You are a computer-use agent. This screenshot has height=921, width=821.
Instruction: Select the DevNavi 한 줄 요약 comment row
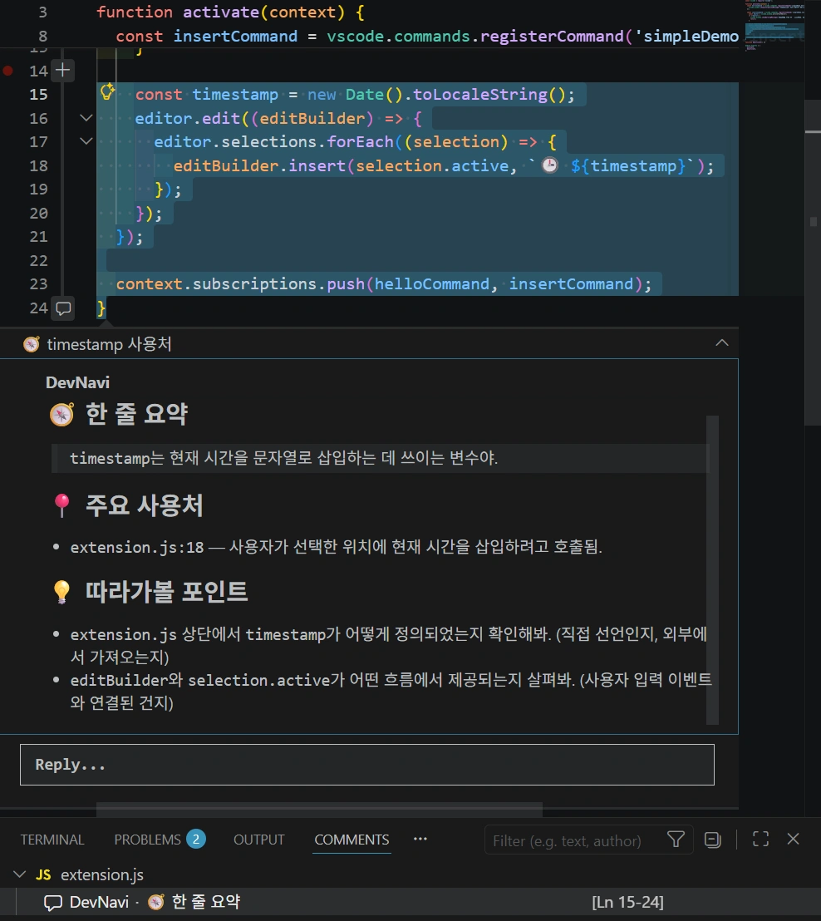410,902
